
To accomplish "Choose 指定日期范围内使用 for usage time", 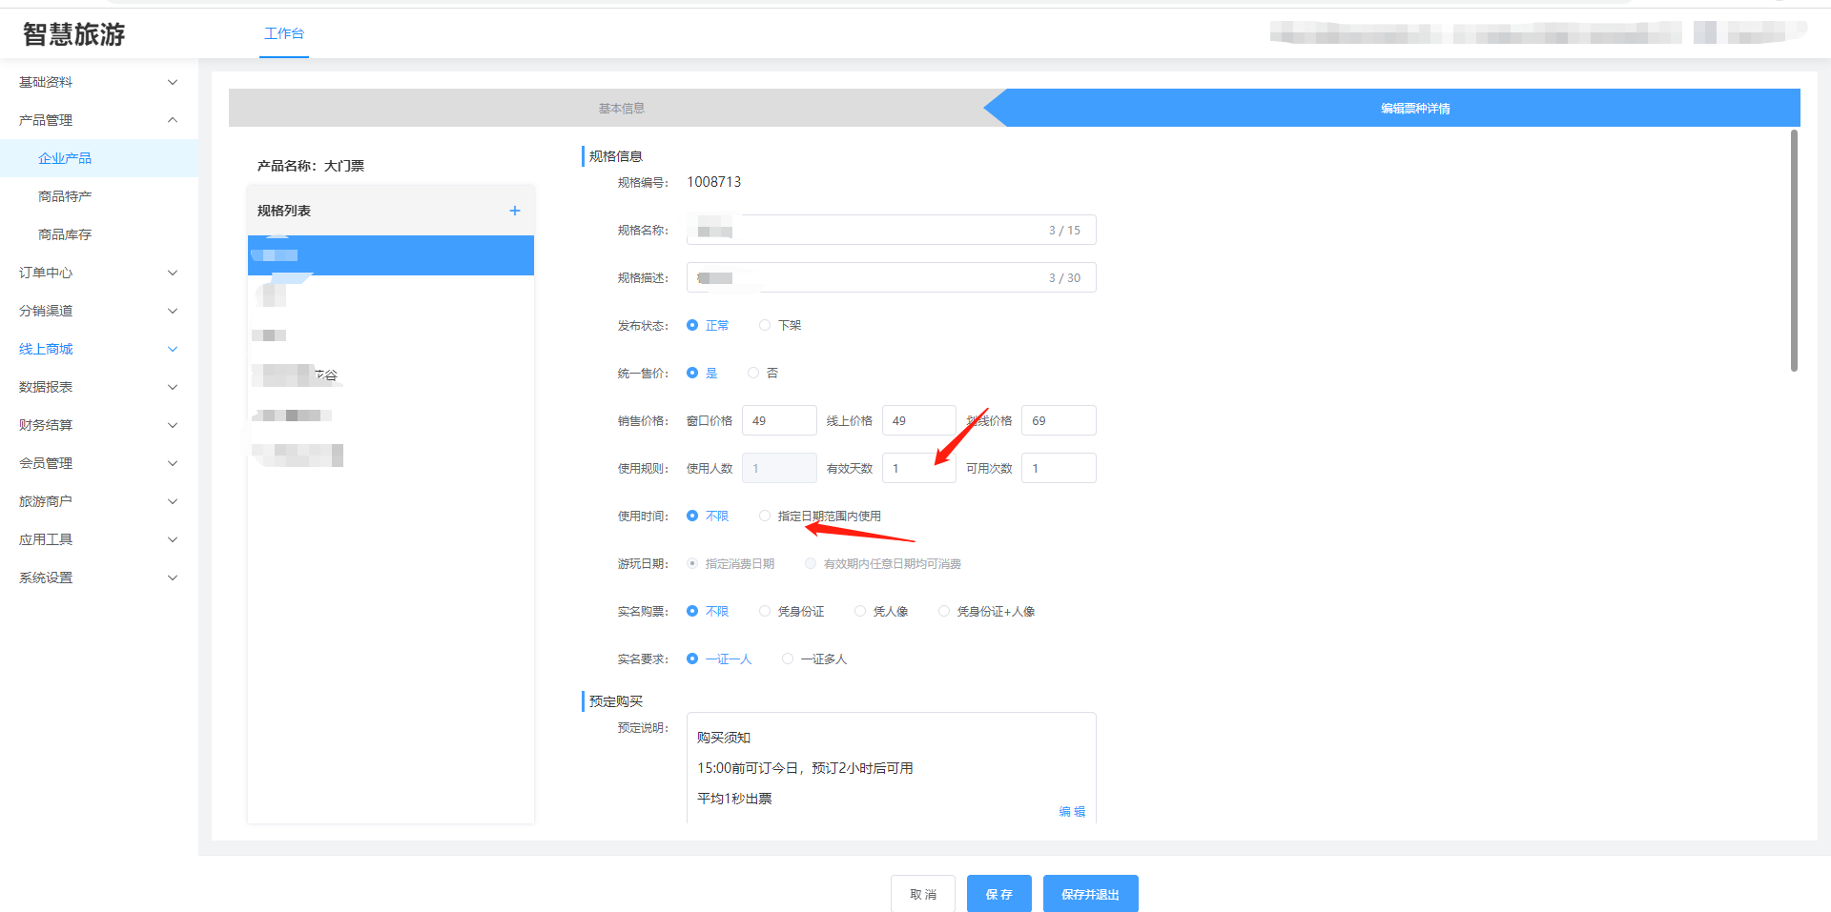I will click(765, 516).
